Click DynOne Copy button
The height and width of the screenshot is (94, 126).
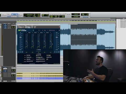(45, 30)
